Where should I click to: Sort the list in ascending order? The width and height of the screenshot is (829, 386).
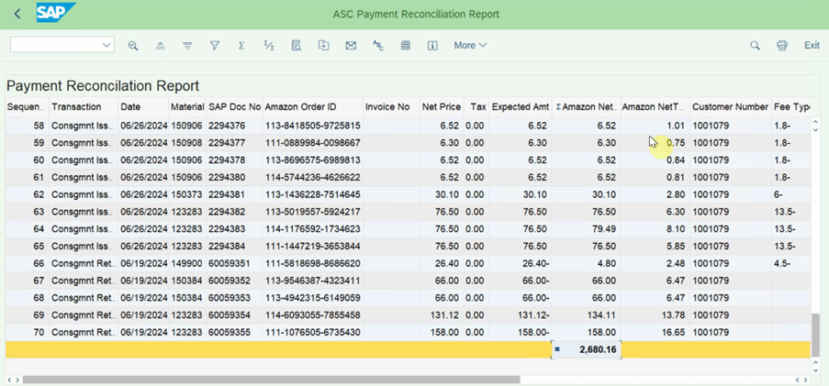[x=160, y=46]
